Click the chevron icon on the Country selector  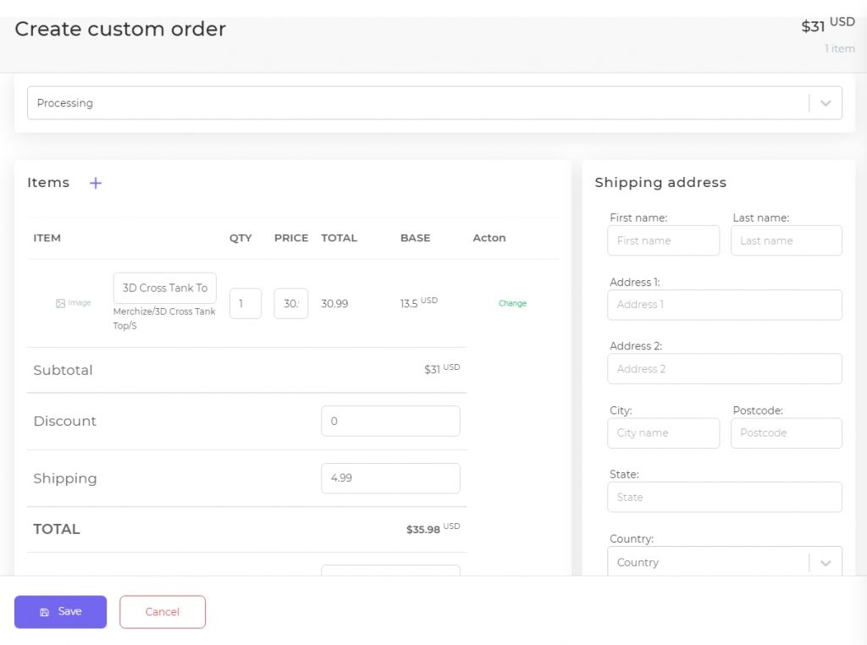point(826,562)
